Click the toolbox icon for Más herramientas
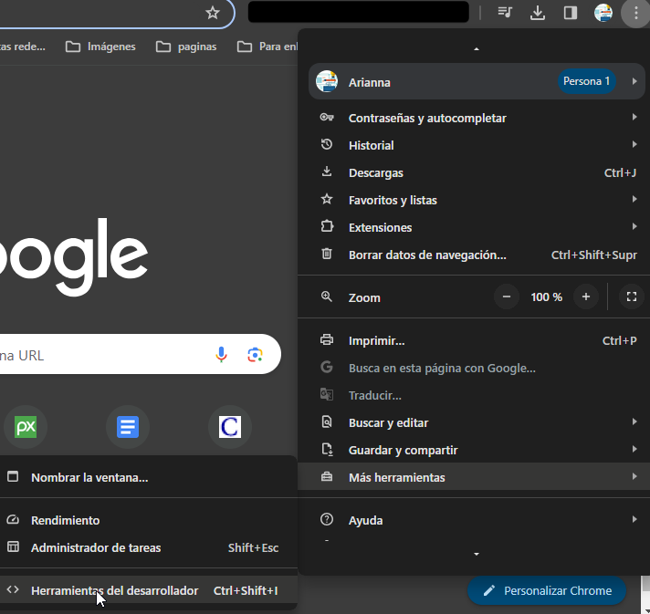The image size is (650, 614). click(x=327, y=477)
